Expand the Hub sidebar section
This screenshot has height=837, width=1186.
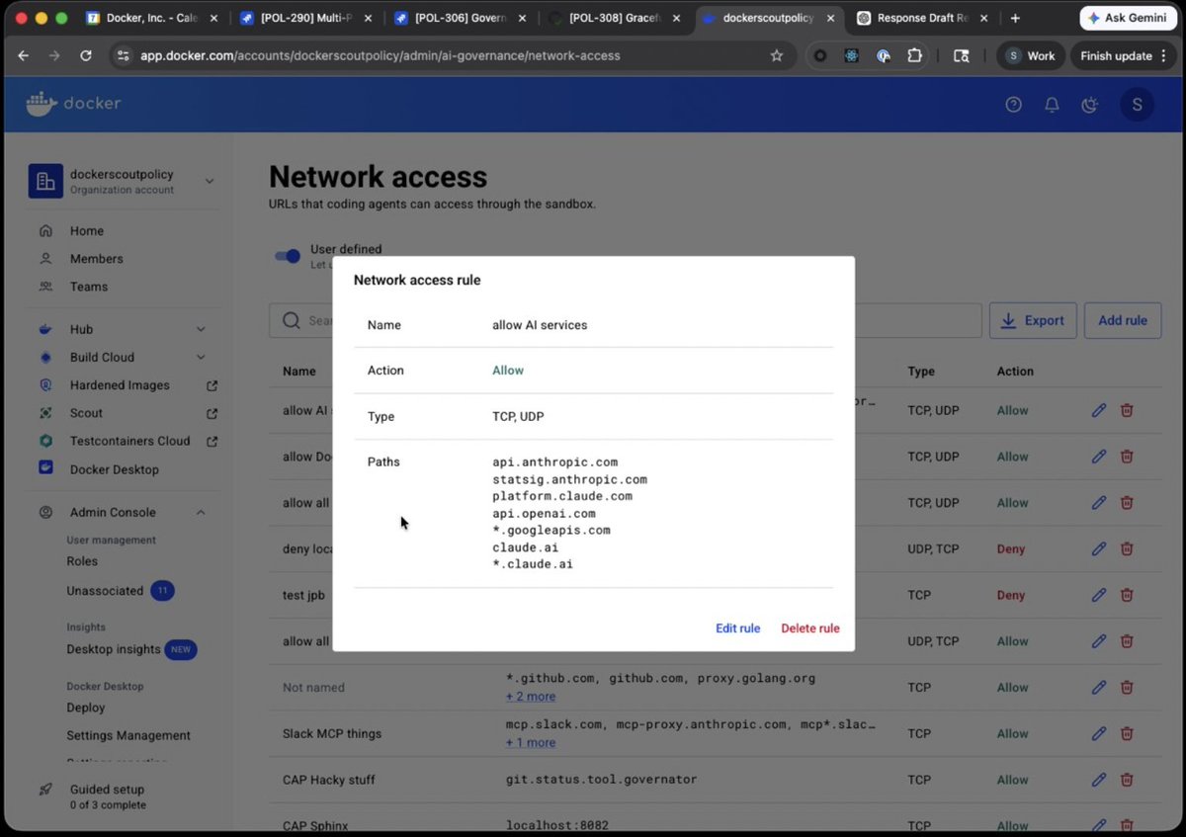pos(201,329)
